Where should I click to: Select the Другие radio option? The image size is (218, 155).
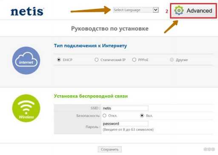(172, 60)
